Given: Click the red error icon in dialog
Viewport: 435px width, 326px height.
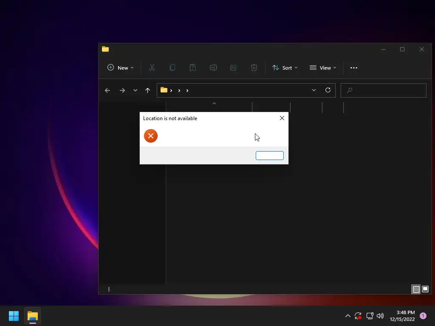Looking at the screenshot, I should (x=151, y=136).
